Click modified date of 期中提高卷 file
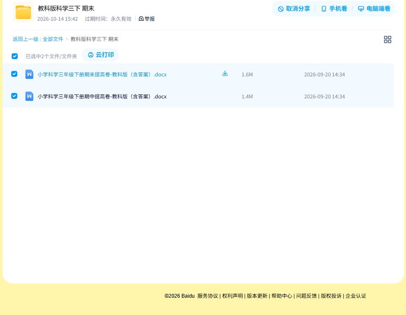 324,97
